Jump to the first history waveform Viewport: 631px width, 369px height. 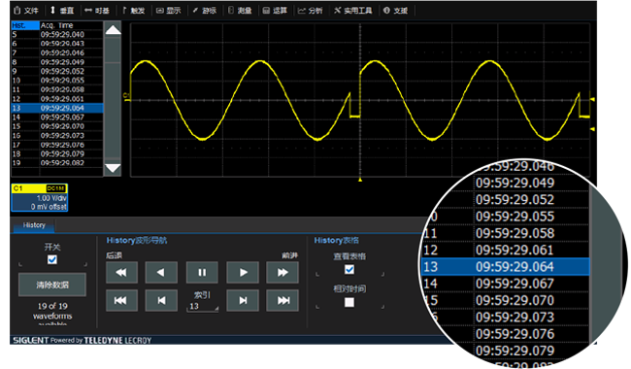point(121,300)
